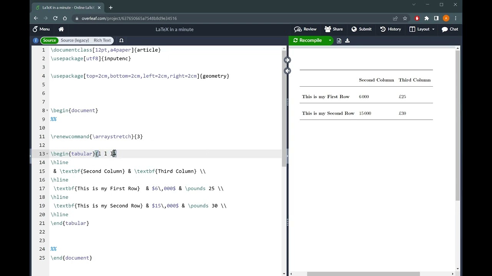This screenshot has width=492, height=276.
Task: Go to the home projects icon
Action: (x=61, y=29)
